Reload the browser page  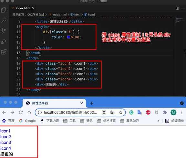click(21, 113)
